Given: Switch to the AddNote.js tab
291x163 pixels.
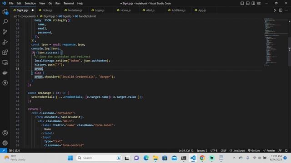Looking at the screenshot, I should [x=178, y=10].
